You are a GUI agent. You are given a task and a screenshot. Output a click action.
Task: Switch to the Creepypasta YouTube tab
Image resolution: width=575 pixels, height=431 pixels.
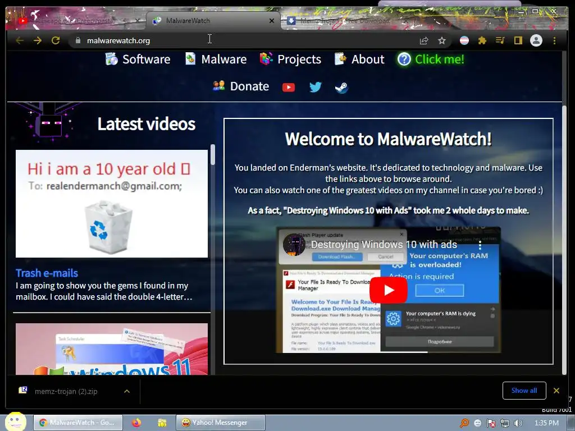(75, 21)
